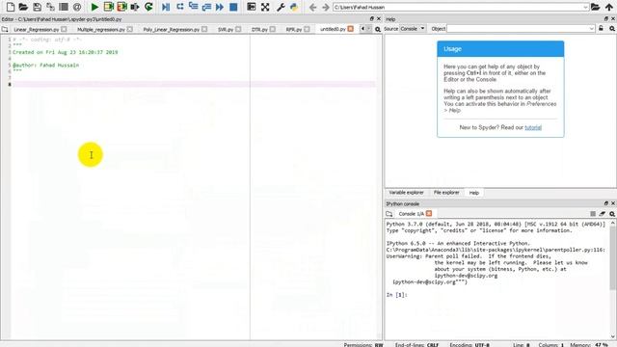The width and height of the screenshot is (617, 347).
Task: Click the In [1]: console prompt
Action: tap(396, 295)
